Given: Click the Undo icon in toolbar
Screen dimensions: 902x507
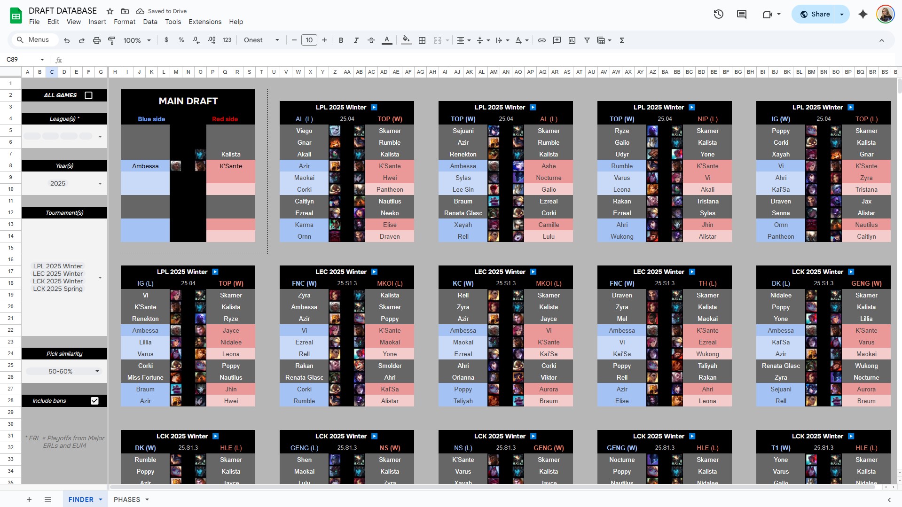Looking at the screenshot, I should tap(67, 40).
